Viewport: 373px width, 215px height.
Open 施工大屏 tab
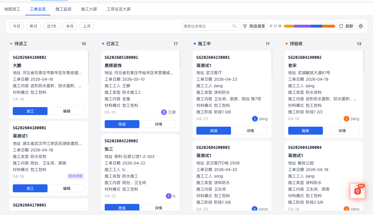coord(89,9)
